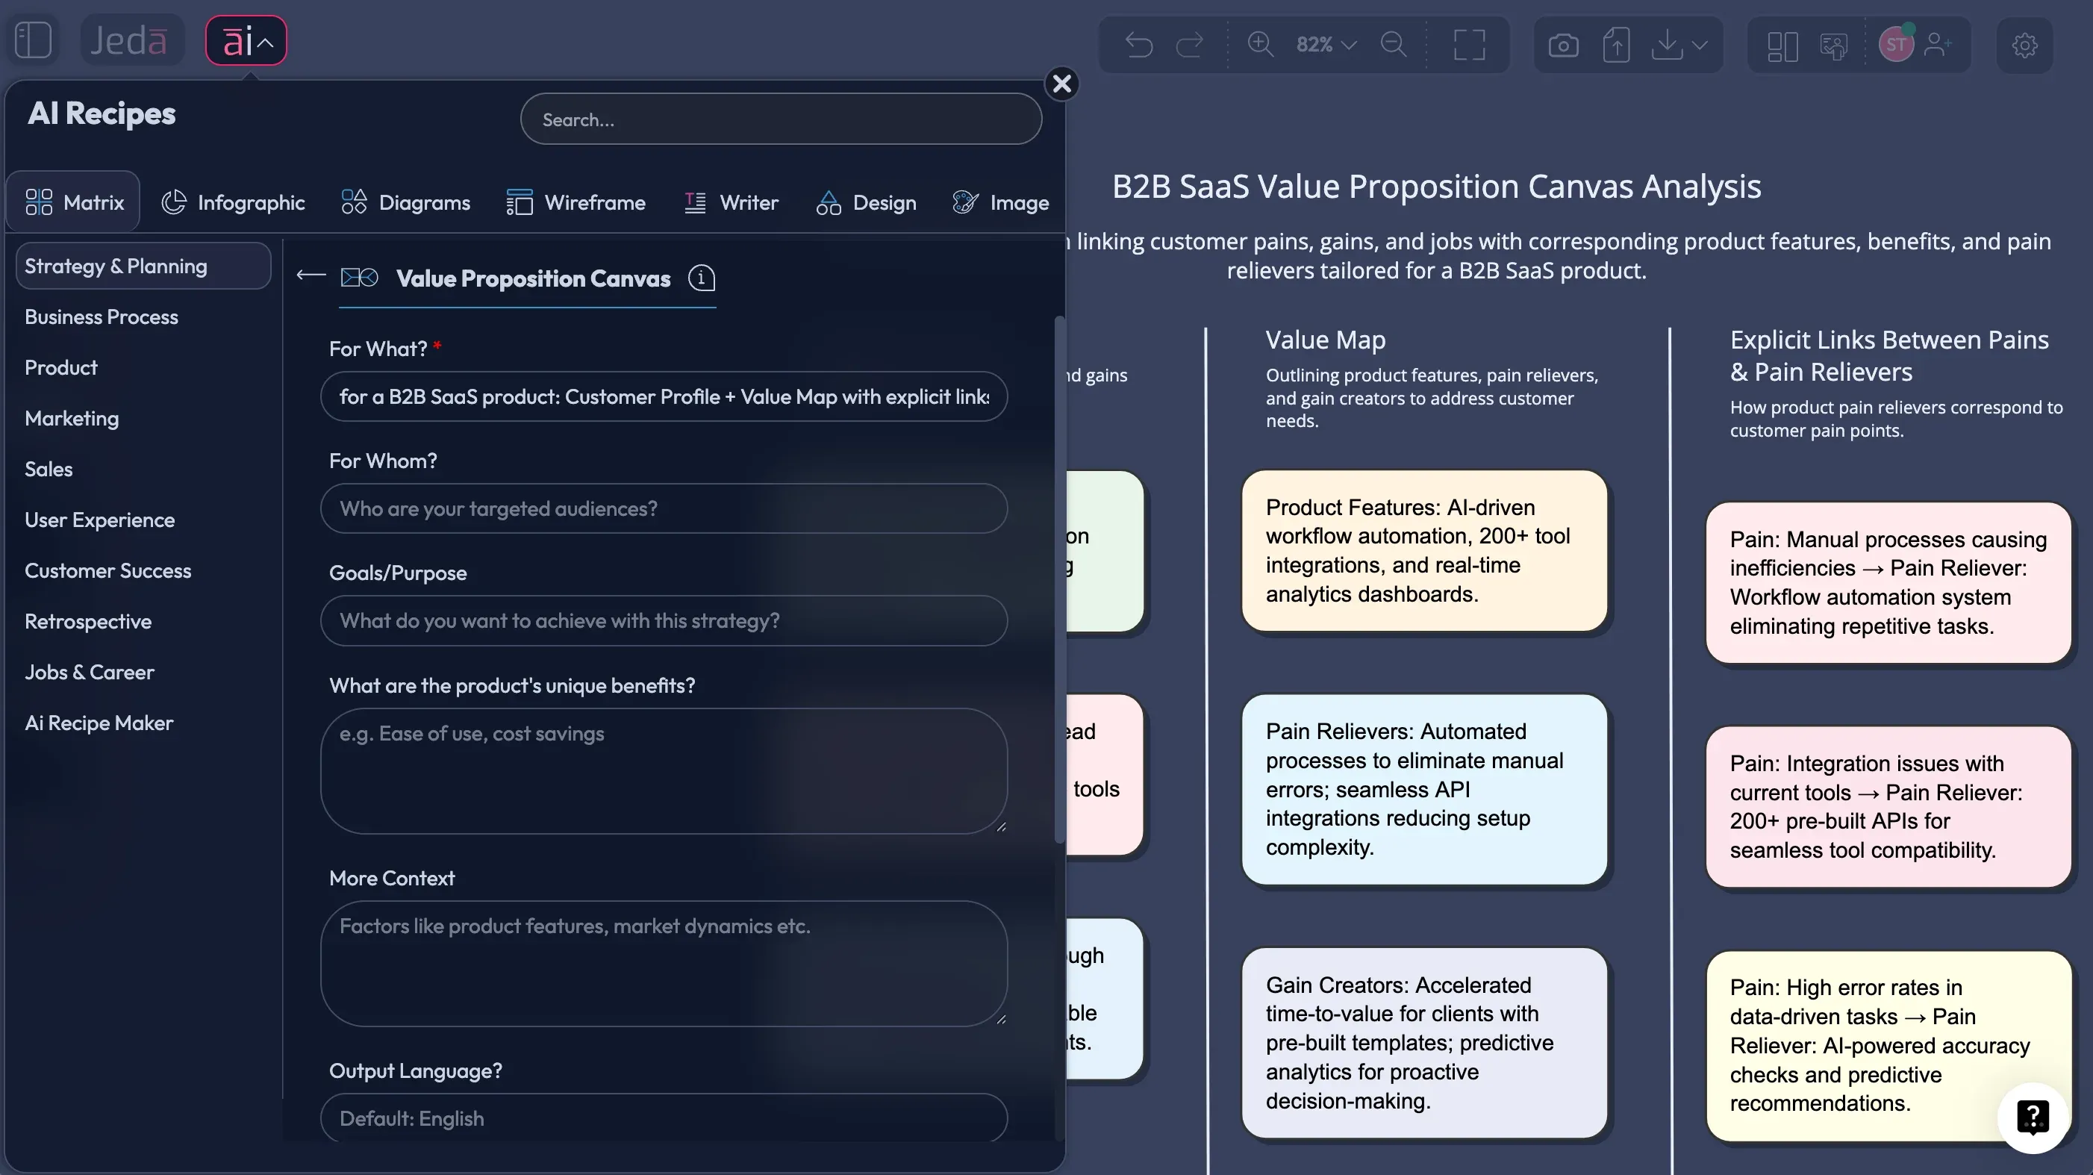Open the Output Language selector
Viewport: 2093px width, 1175px height.
pos(663,1118)
